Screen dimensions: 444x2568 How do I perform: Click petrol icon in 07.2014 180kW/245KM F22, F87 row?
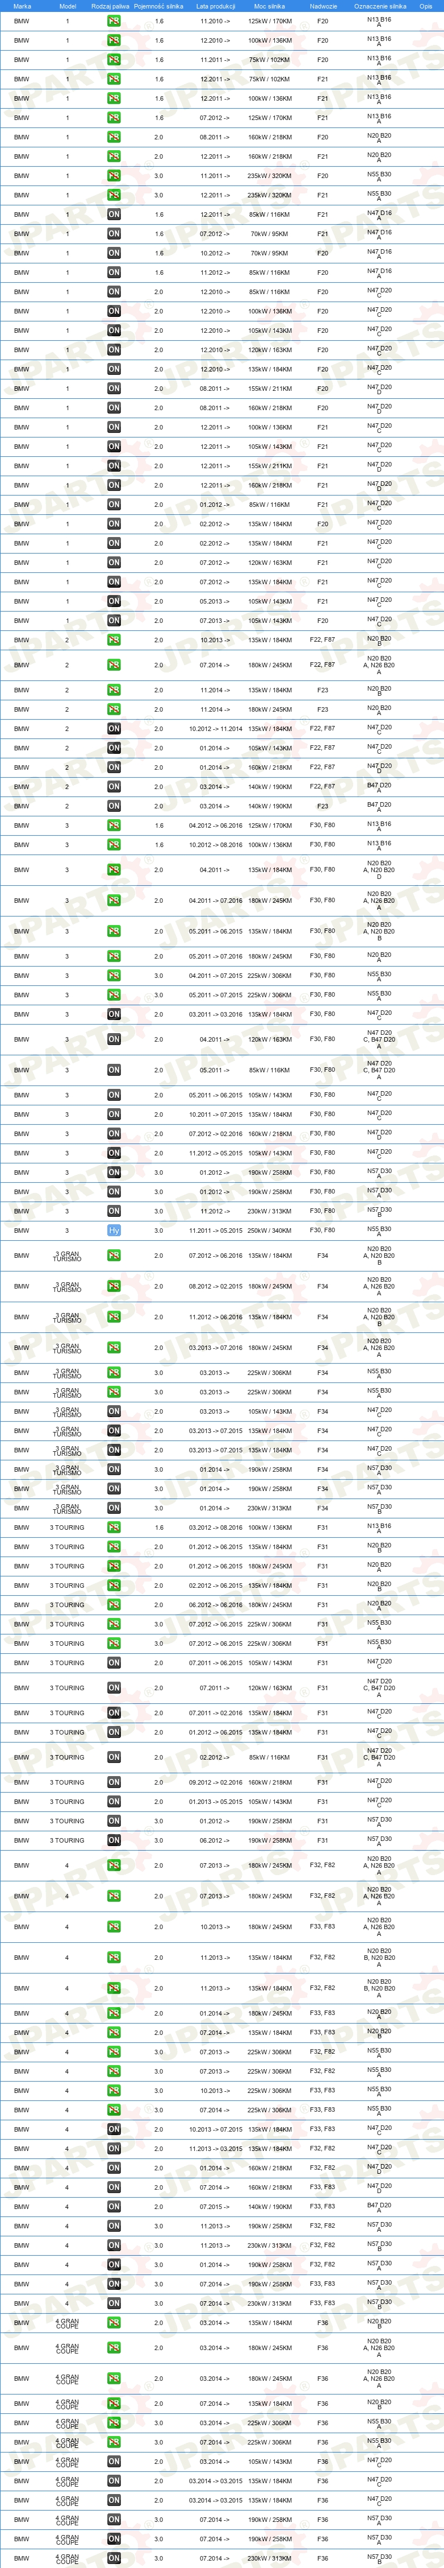[114, 665]
